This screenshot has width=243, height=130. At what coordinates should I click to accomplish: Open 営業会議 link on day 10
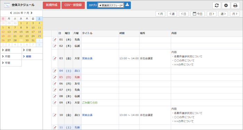87,115
